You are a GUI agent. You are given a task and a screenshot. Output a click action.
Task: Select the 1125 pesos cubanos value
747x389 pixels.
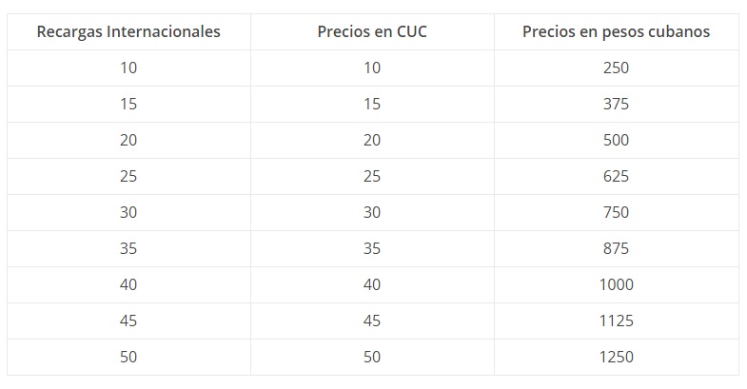pos(616,321)
